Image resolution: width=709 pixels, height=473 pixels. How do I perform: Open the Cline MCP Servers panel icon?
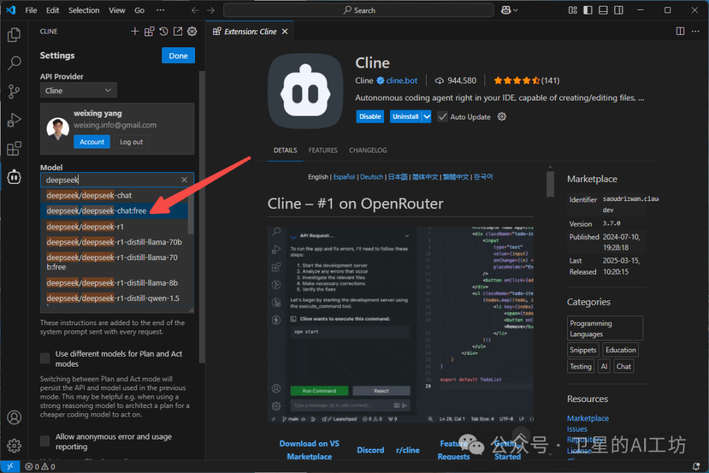(150, 31)
